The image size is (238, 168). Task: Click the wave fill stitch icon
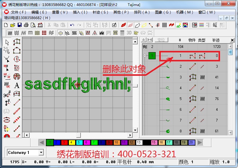point(51,33)
